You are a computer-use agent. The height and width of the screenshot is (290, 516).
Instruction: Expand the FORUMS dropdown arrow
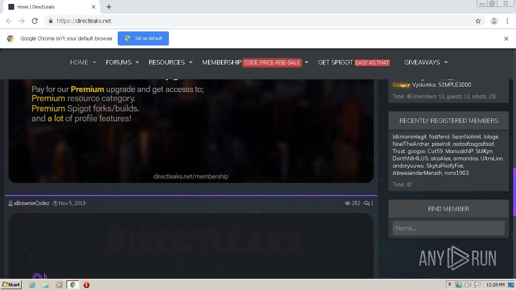pyautogui.click(x=137, y=62)
